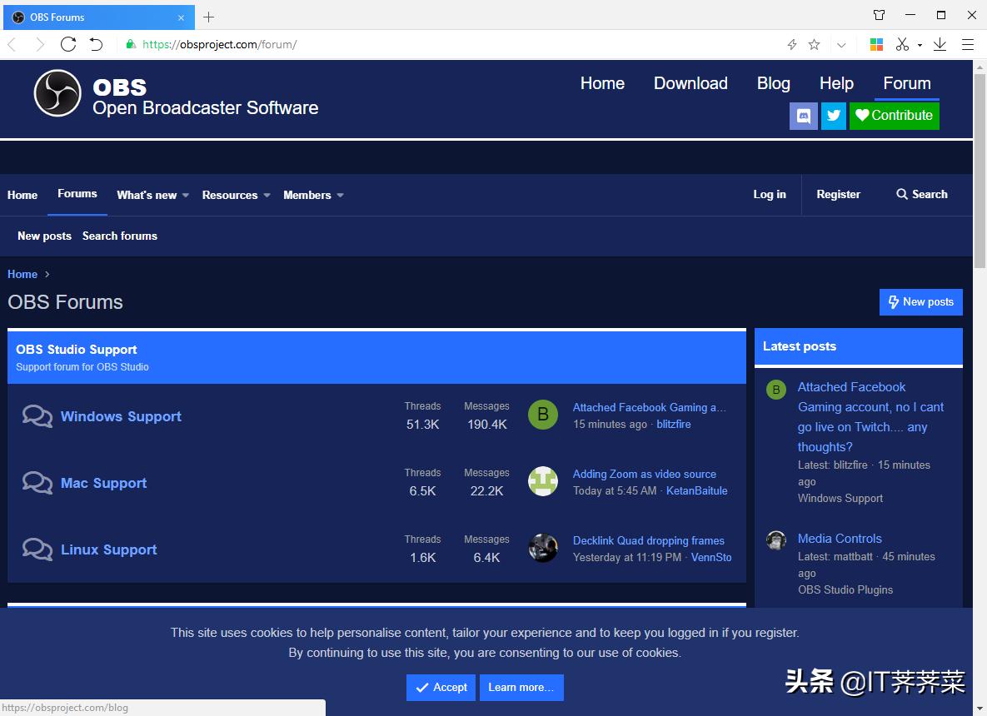The height and width of the screenshot is (716, 987).
Task: Open Adding Zoom as video source thread
Action: [645, 474]
